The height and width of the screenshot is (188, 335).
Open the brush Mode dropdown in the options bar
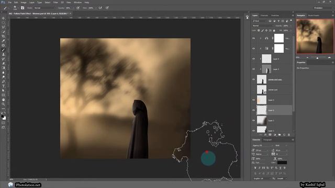point(44,8)
